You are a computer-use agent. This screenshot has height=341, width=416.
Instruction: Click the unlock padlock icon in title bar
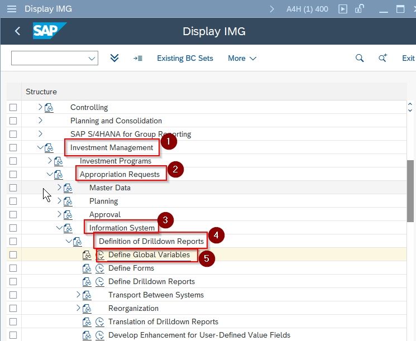pos(359,9)
